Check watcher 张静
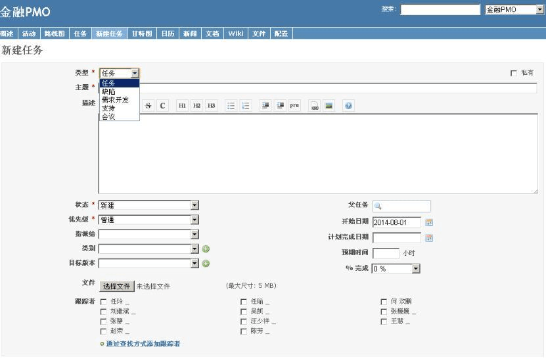 (103, 322)
